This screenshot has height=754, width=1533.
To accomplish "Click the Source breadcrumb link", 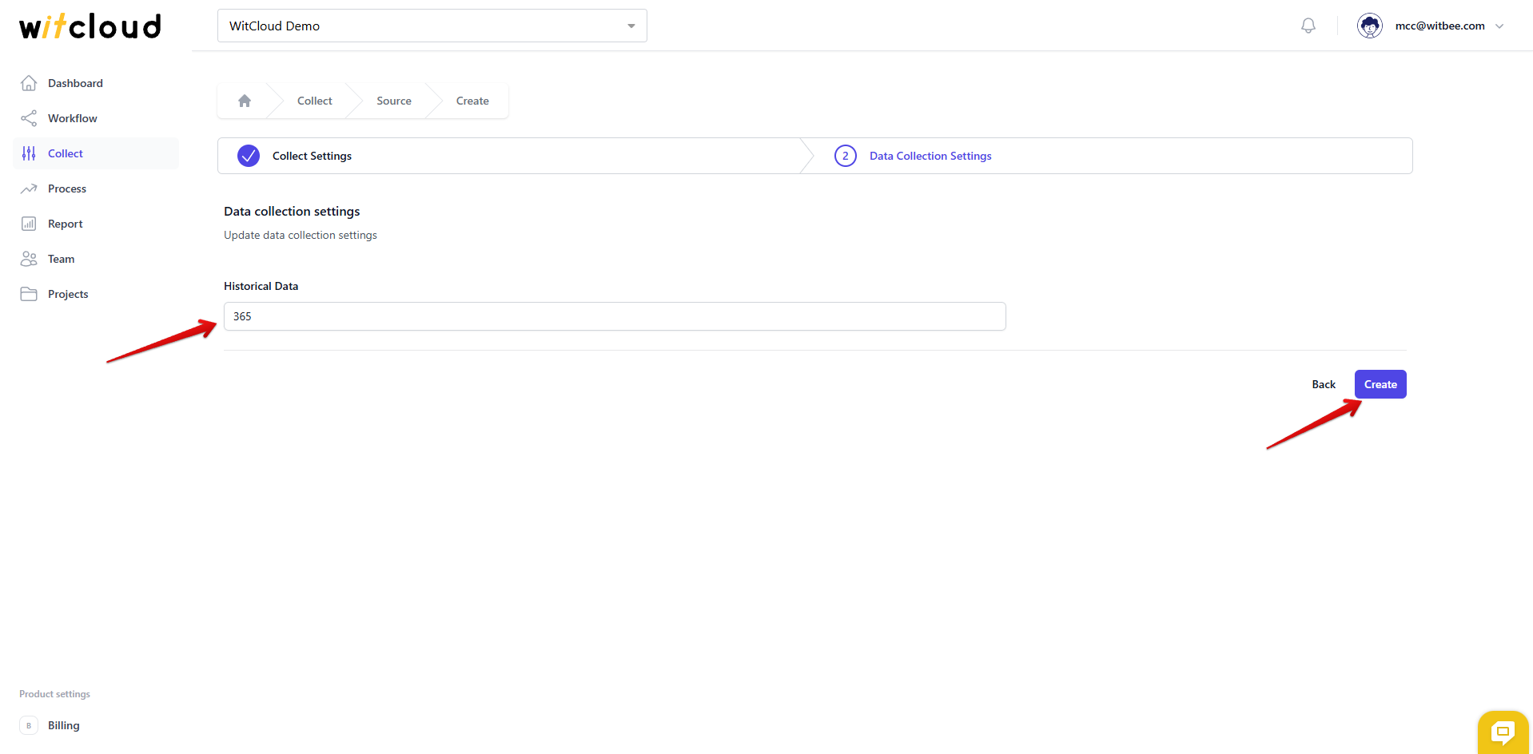I will coord(394,101).
